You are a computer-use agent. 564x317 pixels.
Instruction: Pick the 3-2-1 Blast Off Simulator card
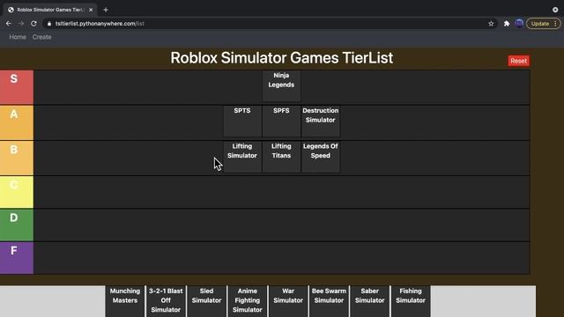[x=166, y=301]
